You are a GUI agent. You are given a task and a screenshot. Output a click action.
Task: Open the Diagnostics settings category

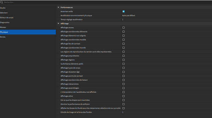28,22
